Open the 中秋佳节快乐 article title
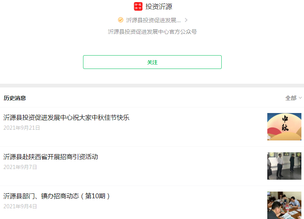Image resolution: width=304 pixels, height=219 pixels. coord(66,118)
